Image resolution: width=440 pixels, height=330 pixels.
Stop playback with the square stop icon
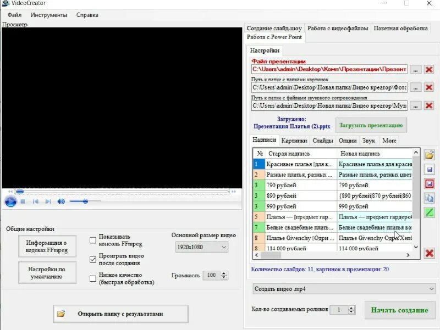(22, 202)
